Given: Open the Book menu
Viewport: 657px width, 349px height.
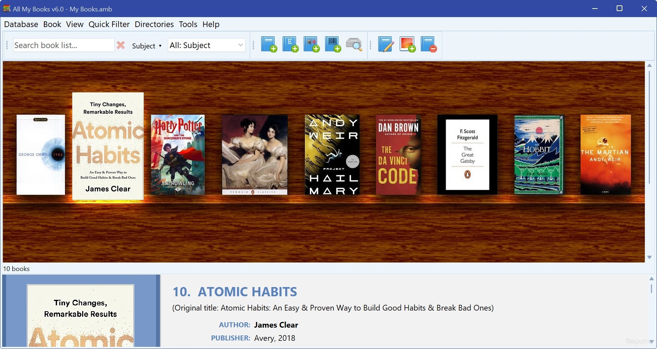Looking at the screenshot, I should coord(52,24).
